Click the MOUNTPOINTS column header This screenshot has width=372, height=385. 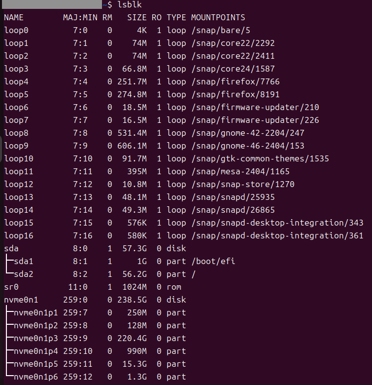point(218,18)
